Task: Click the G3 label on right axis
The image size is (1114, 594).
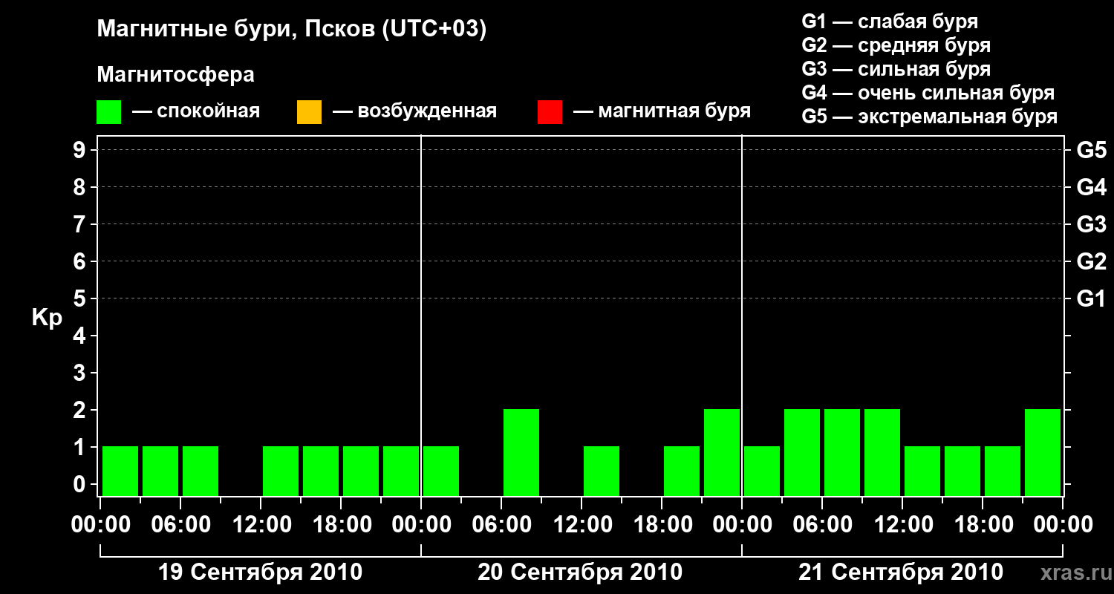Action: point(1091,225)
